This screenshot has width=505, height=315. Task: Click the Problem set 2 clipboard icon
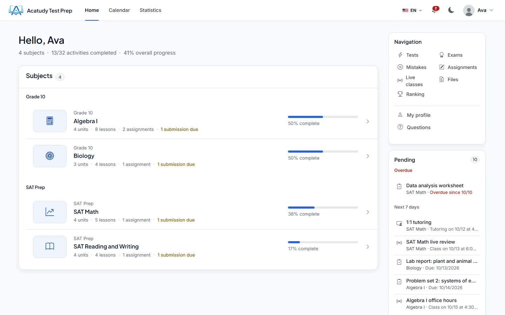(399, 282)
